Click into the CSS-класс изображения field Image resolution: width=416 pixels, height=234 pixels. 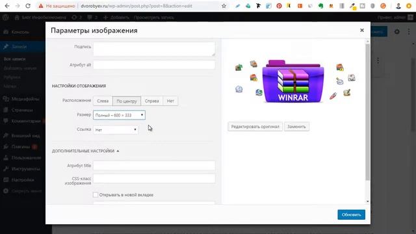154,179
